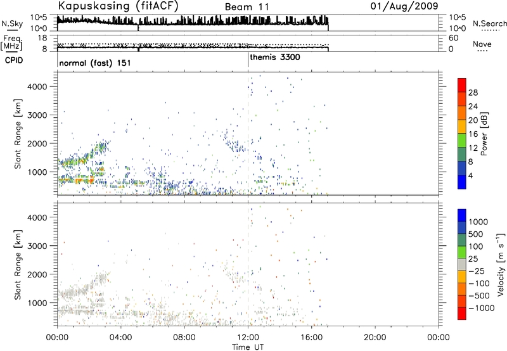The image size is (507, 351).
Task: Click the 'CPID' label
Action: pyautogui.click(x=14, y=60)
